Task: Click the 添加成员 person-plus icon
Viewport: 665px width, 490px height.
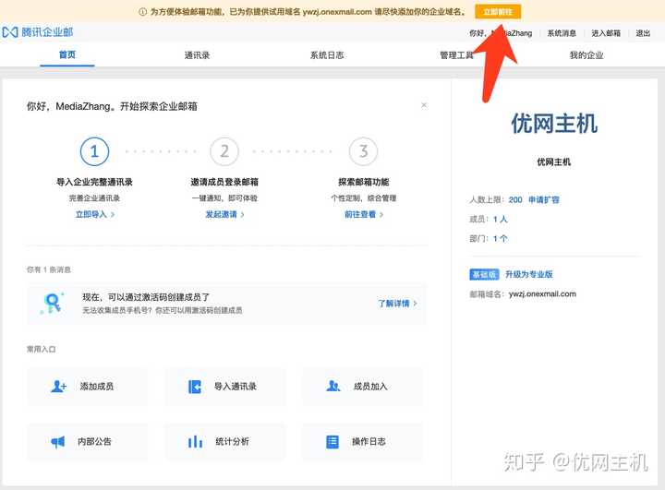Action: coord(58,386)
